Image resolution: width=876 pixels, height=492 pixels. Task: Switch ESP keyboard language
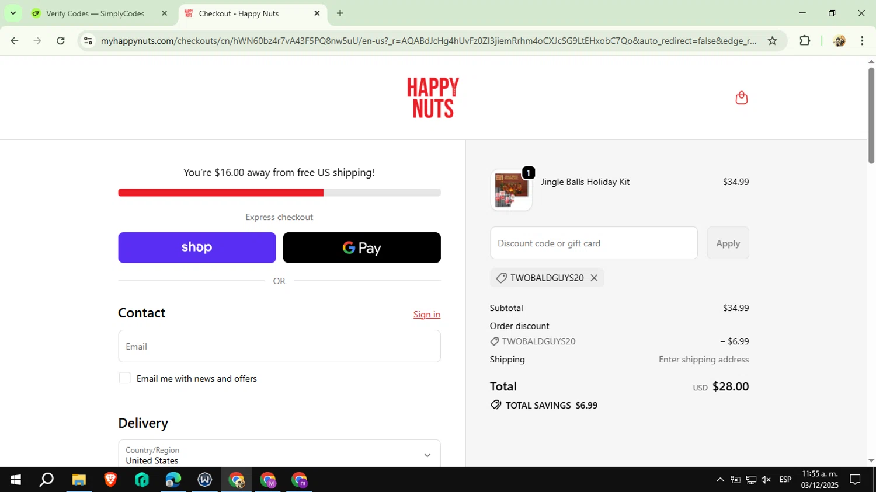(x=785, y=480)
